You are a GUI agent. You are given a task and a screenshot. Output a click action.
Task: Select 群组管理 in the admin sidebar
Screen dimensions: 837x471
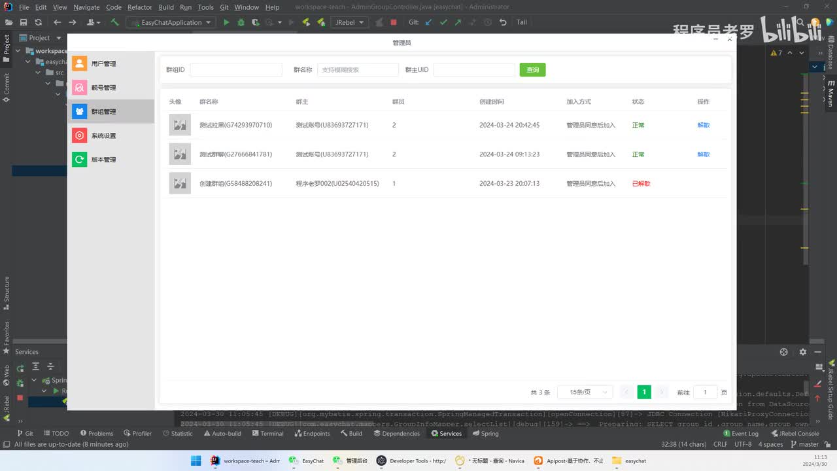click(x=111, y=112)
